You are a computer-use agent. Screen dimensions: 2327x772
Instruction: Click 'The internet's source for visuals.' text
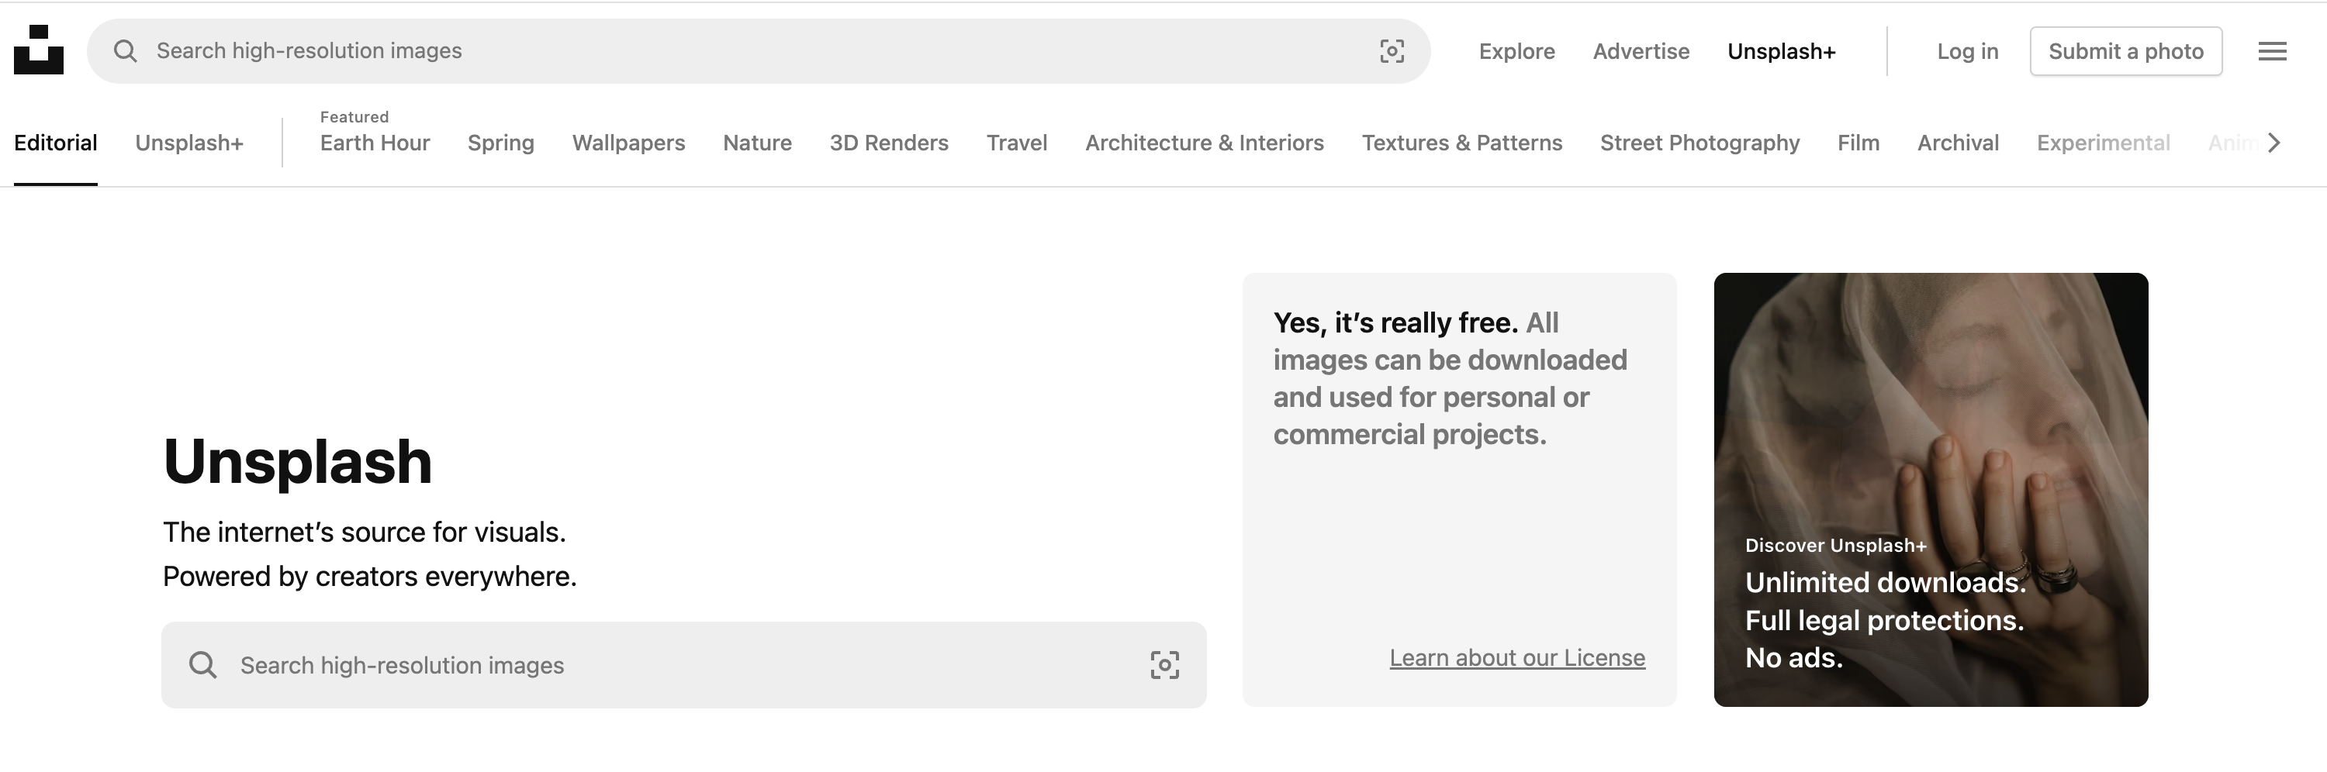(364, 532)
